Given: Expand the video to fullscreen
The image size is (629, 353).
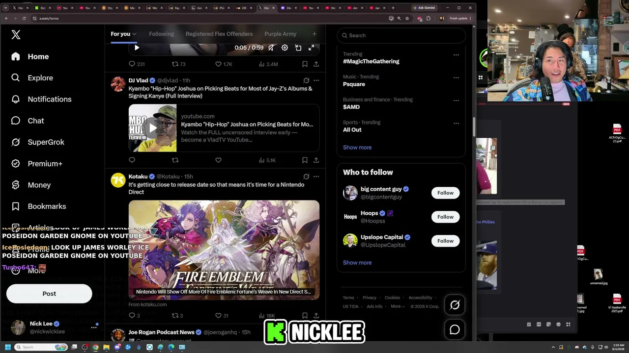Looking at the screenshot, I should [x=311, y=48].
